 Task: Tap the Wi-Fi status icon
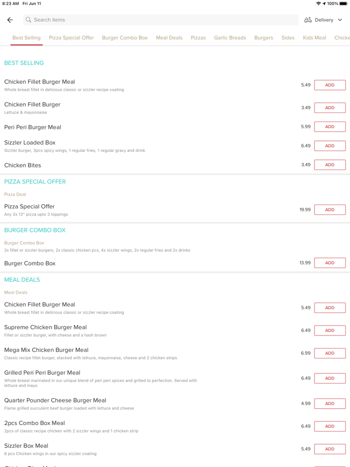318,3
